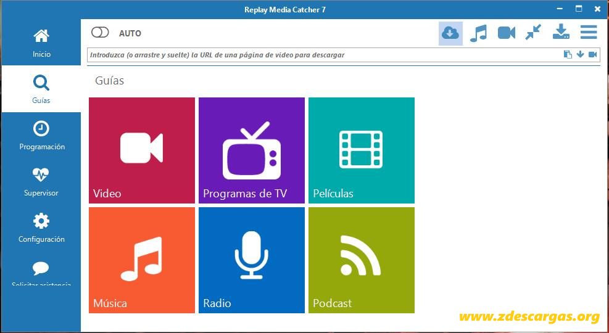The height and width of the screenshot is (333, 609).
Task: Click the download-to-tray toolbar icon
Action: pos(561,32)
